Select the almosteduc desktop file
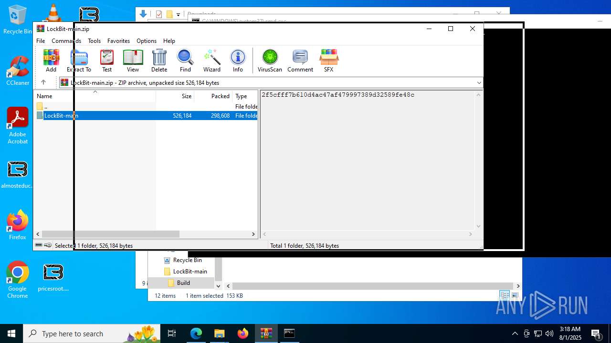 click(x=18, y=175)
